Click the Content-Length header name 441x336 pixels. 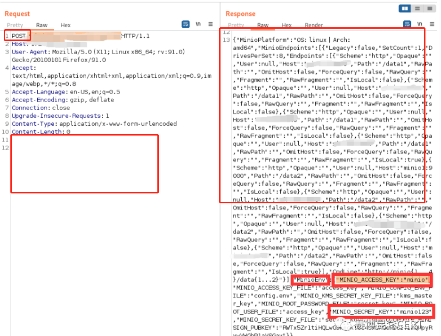(x=37, y=131)
